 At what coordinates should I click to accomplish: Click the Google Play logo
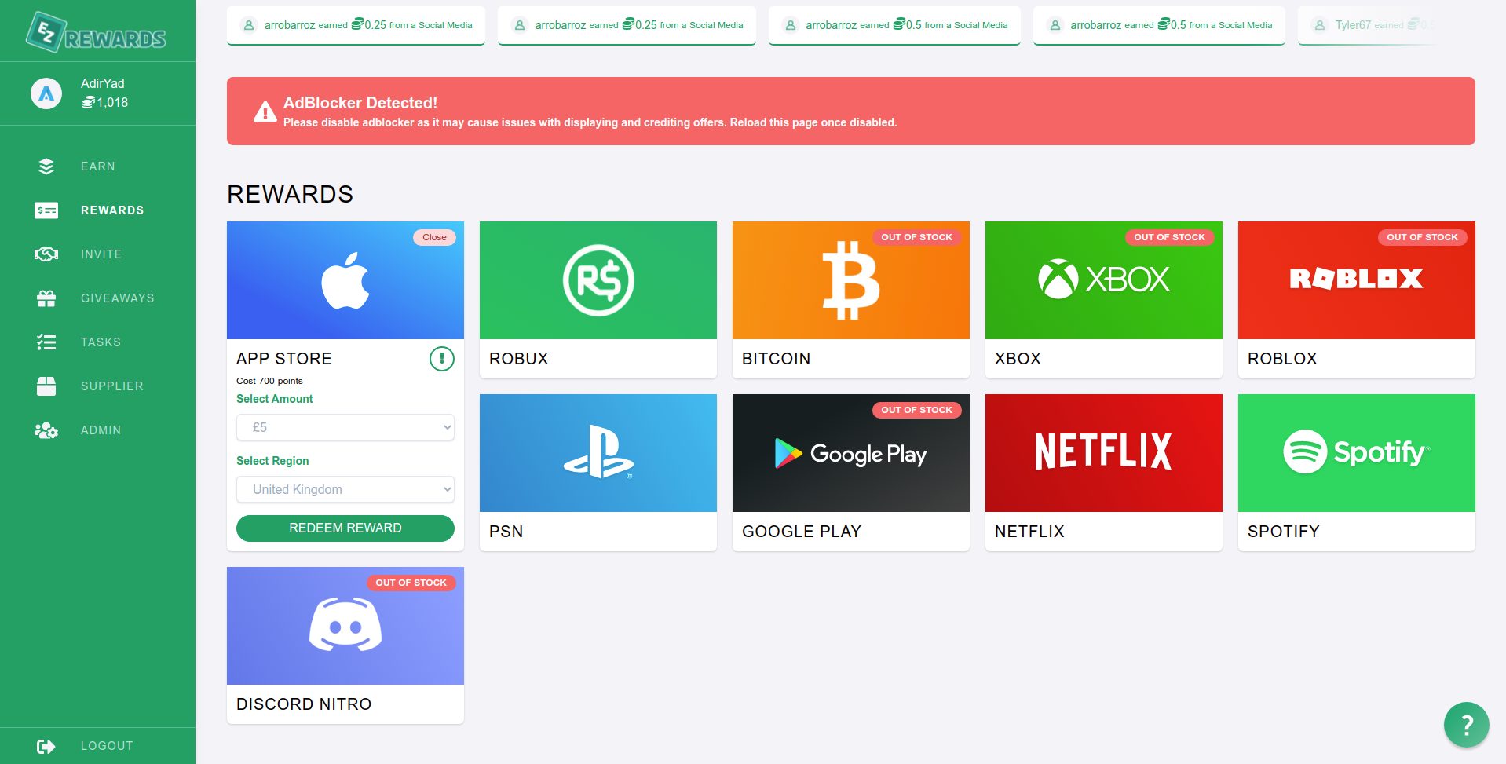[850, 454]
